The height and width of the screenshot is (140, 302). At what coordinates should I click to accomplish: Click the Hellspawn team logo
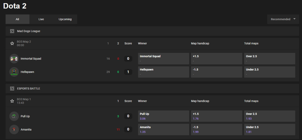click(x=14, y=72)
